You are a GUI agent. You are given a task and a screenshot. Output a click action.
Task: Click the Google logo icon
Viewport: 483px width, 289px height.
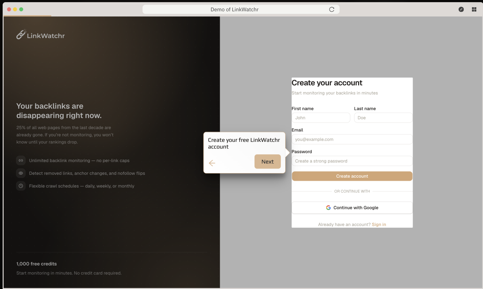click(x=328, y=208)
